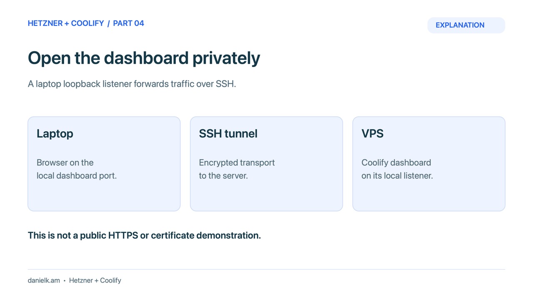Select the "HETZNER + COOLIFY" breadcrumb text
This screenshot has height=300, width=533.
pos(66,23)
